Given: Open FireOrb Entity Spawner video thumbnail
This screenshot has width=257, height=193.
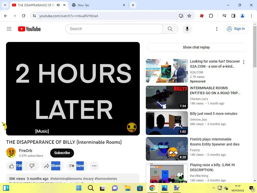Looking at the screenshot, I should tap(167, 149).
